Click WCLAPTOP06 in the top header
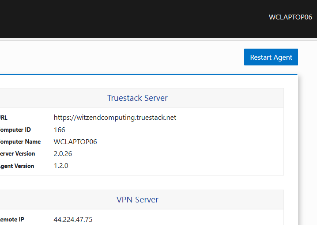The image size is (317, 225). pyautogui.click(x=291, y=17)
